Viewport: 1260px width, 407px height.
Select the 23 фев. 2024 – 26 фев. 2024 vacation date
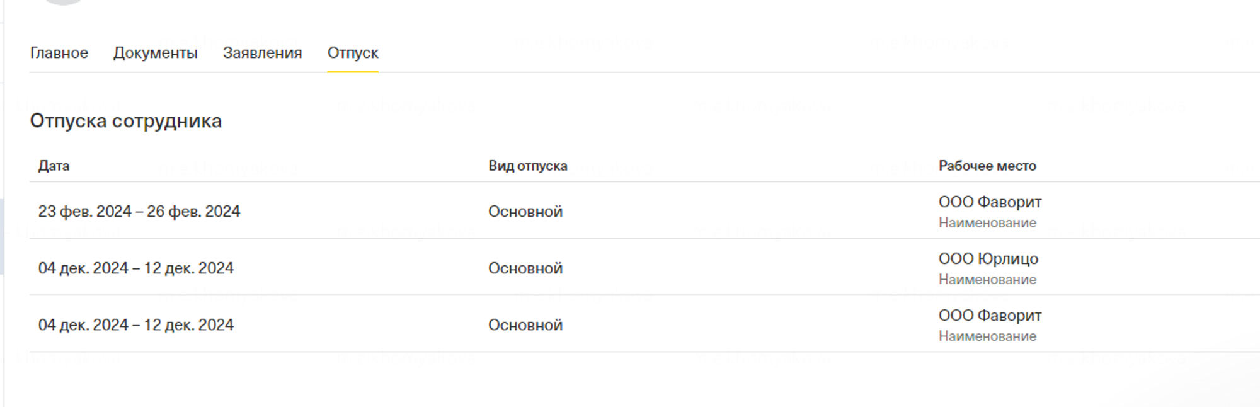(x=139, y=212)
